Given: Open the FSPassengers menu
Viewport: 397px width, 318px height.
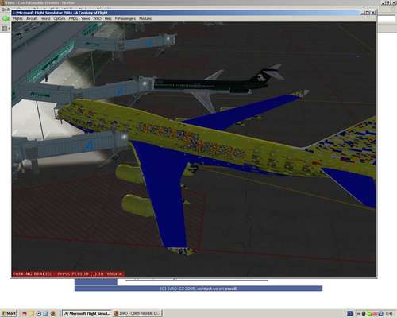Looking at the screenshot, I should 125,18.
